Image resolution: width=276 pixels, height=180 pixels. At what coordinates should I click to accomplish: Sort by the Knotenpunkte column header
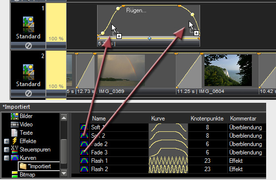click(x=207, y=119)
